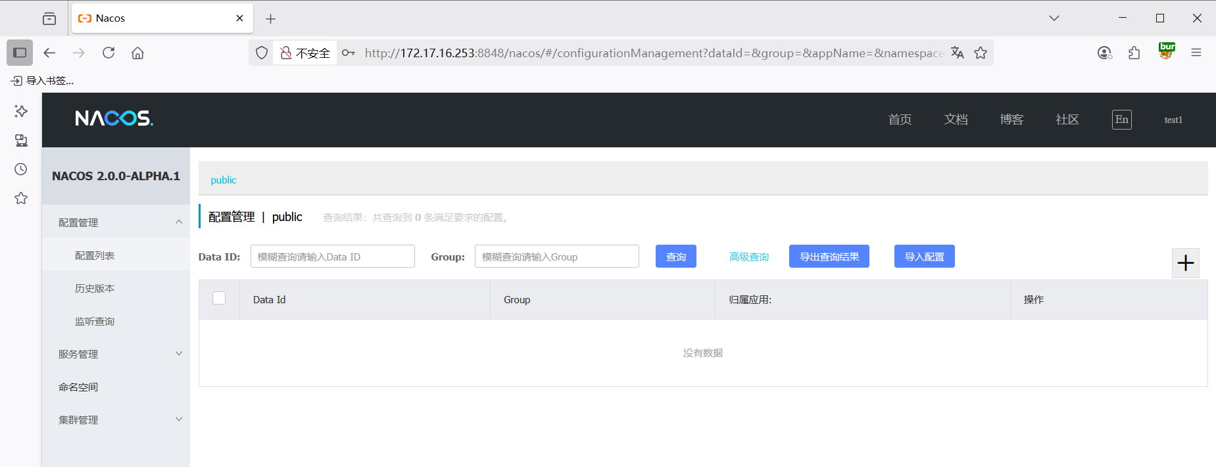The width and height of the screenshot is (1216, 467).
Task: Open the extensions puzzle icon
Action: tap(1134, 53)
